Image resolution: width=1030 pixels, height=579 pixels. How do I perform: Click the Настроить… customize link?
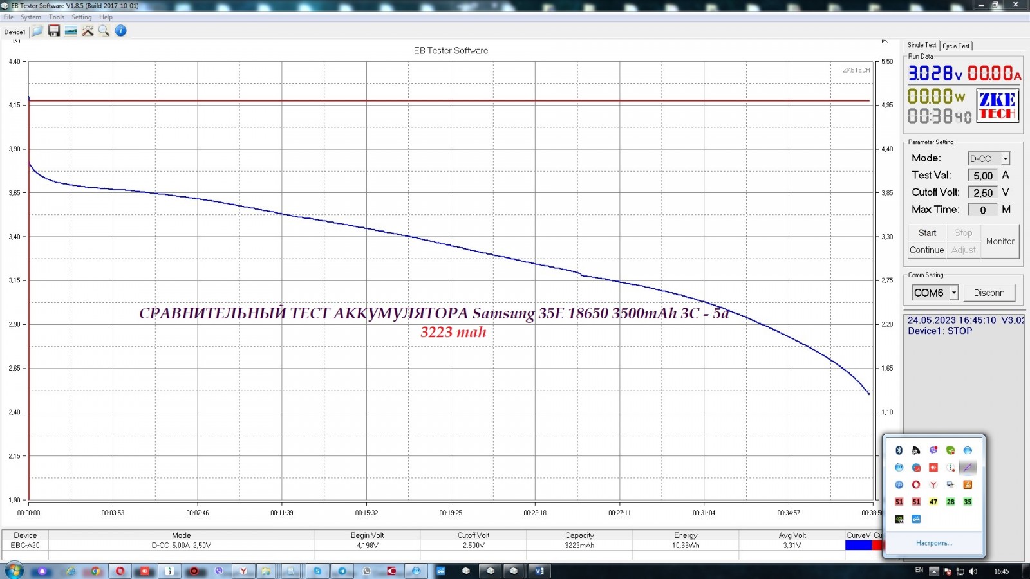(933, 544)
